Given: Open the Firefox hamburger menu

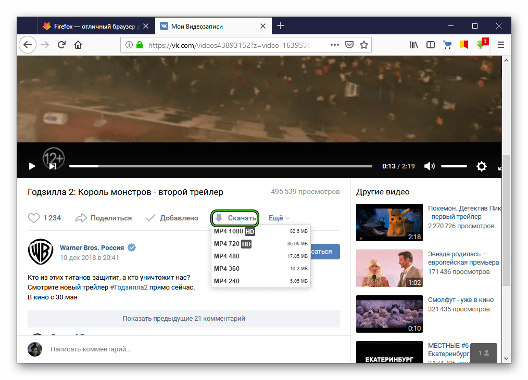Looking at the screenshot, I should click(501, 45).
